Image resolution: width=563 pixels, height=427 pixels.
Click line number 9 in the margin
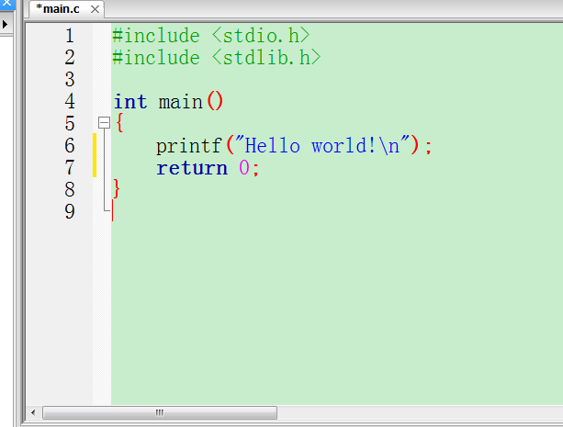pos(70,211)
